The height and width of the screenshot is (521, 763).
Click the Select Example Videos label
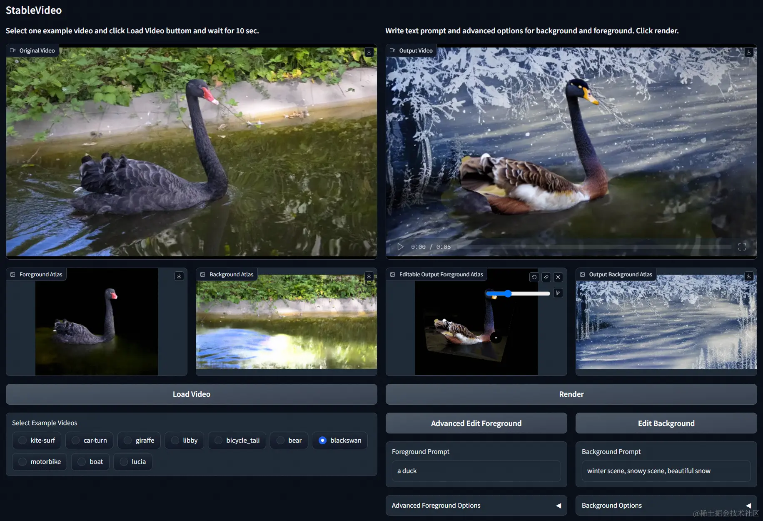tap(45, 423)
